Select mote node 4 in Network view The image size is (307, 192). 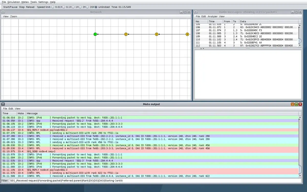(x=187, y=34)
